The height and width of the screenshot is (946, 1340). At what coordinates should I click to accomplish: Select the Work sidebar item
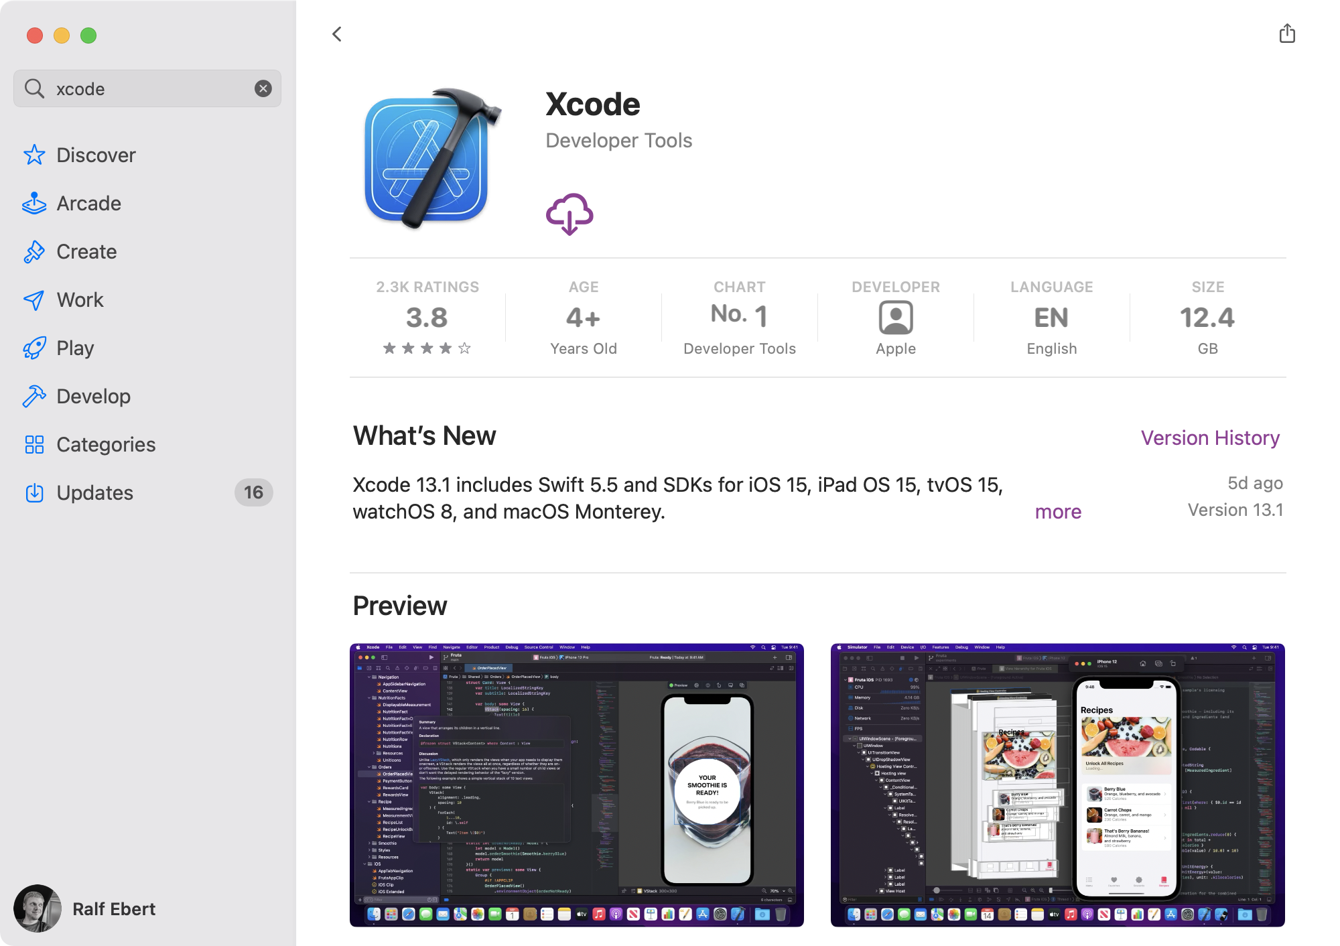(x=80, y=299)
